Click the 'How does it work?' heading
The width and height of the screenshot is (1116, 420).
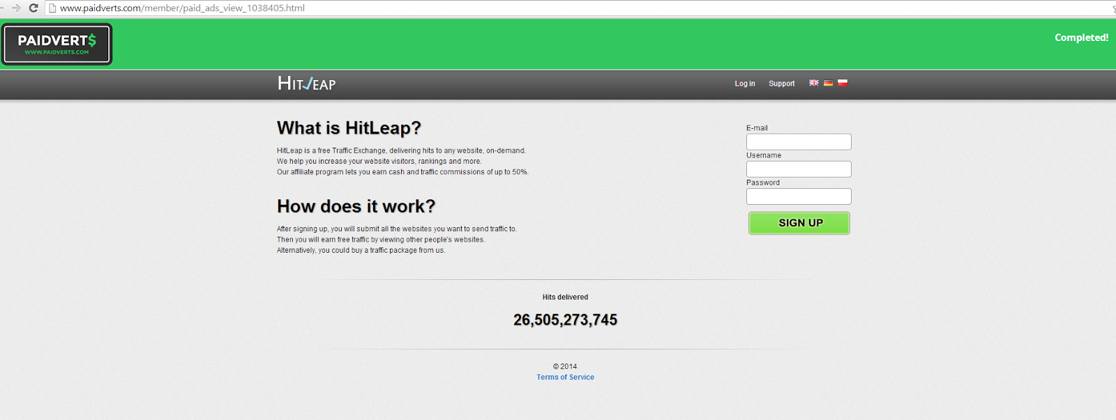356,206
